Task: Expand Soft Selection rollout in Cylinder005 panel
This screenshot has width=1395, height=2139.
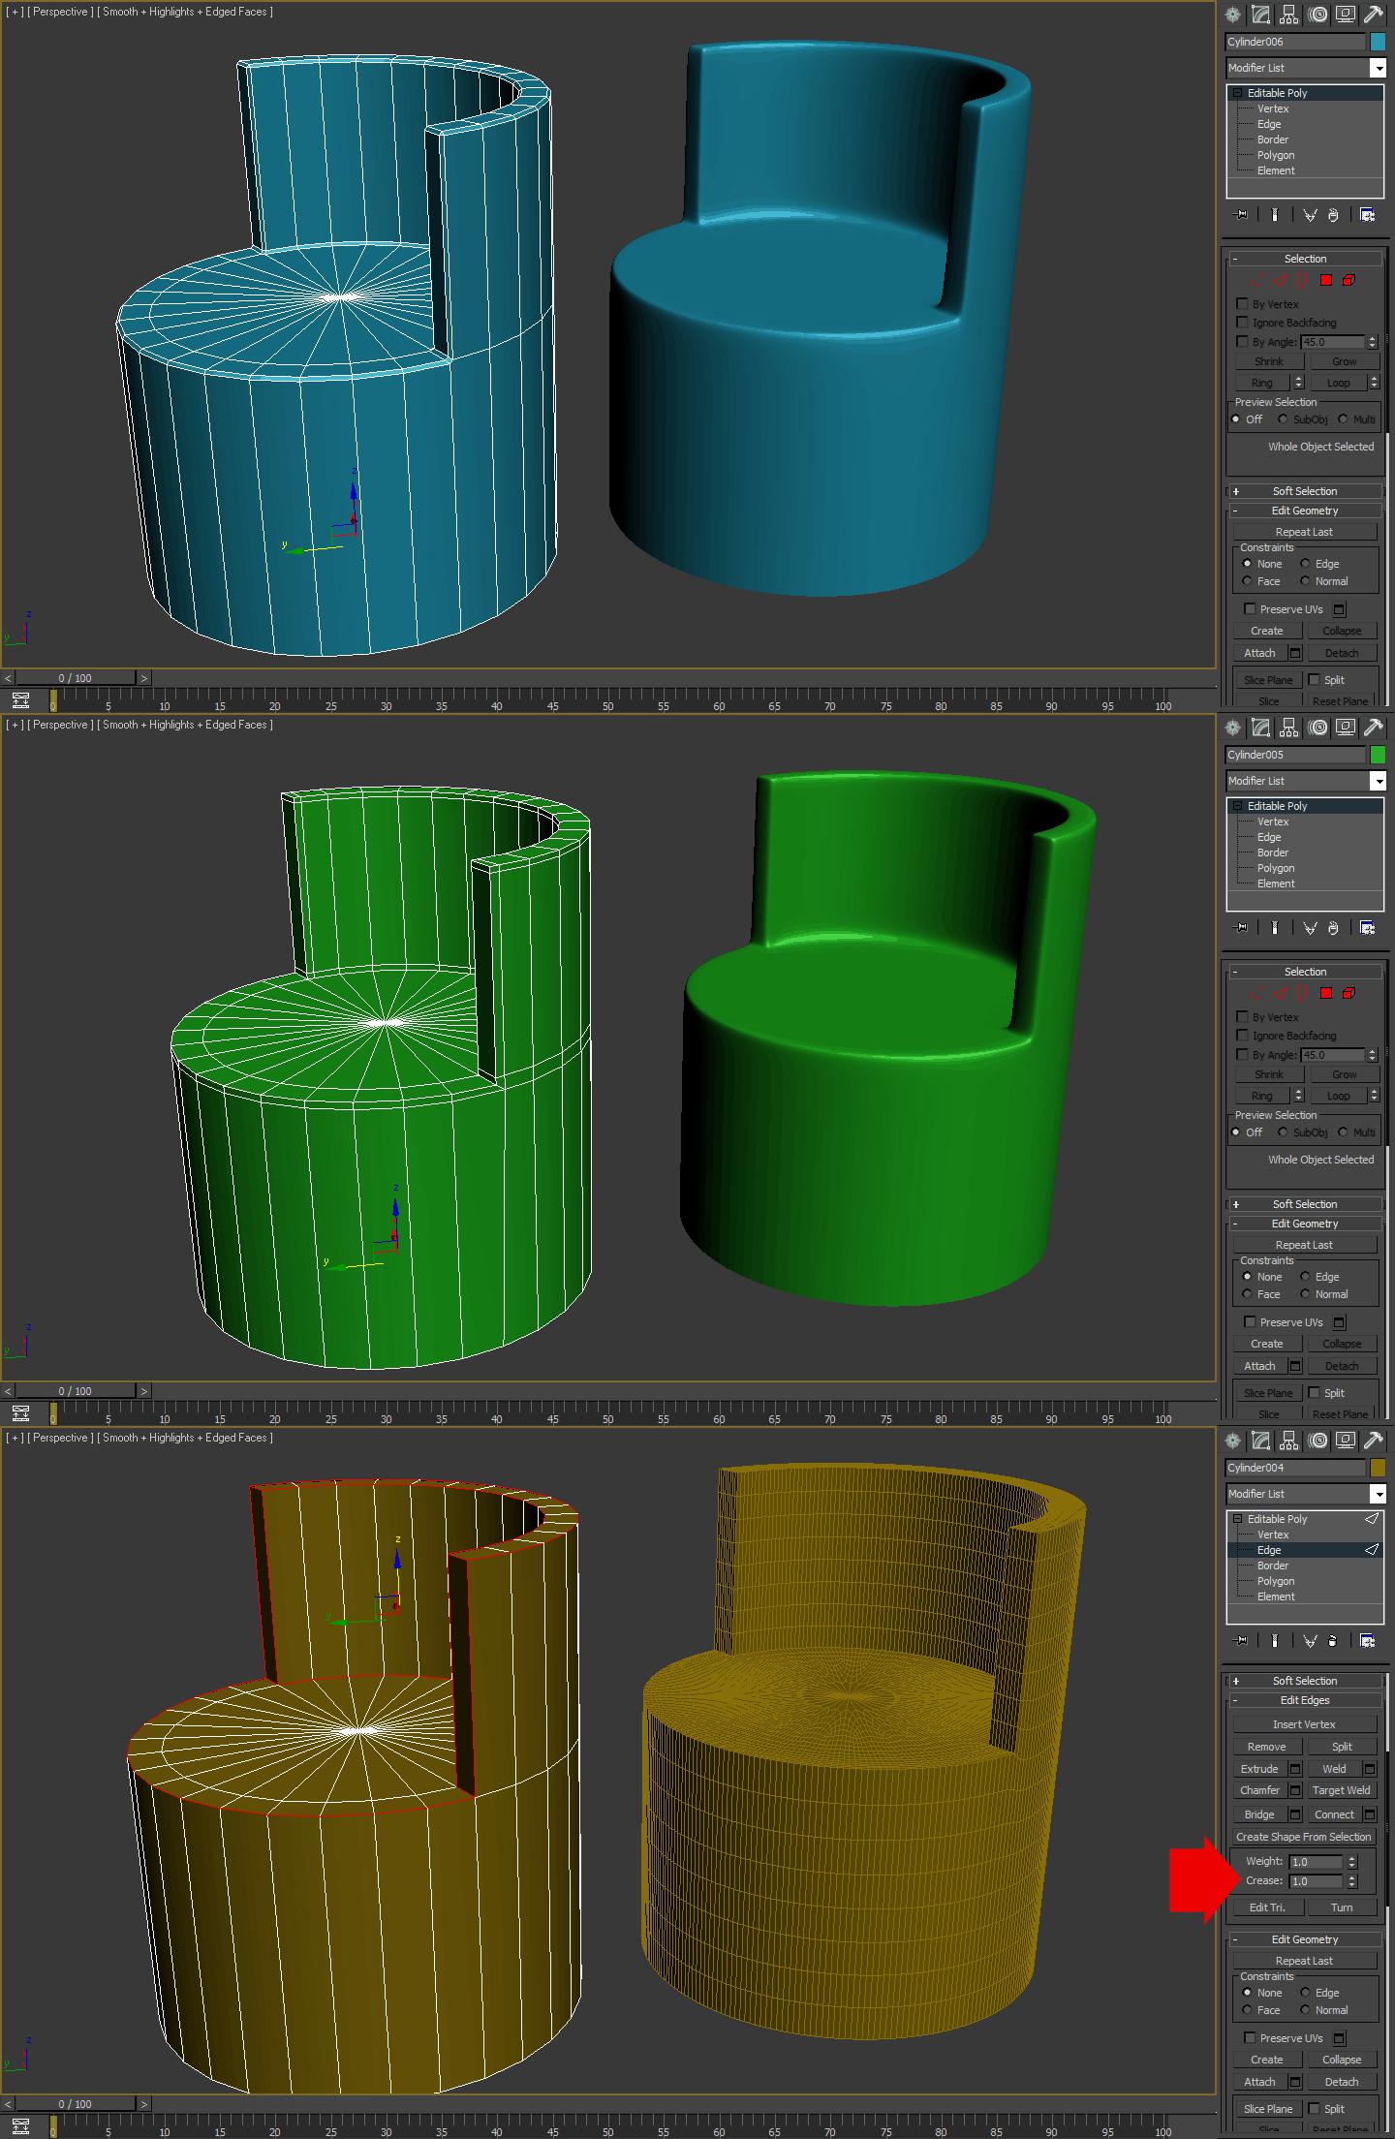Action: [x=1304, y=1204]
